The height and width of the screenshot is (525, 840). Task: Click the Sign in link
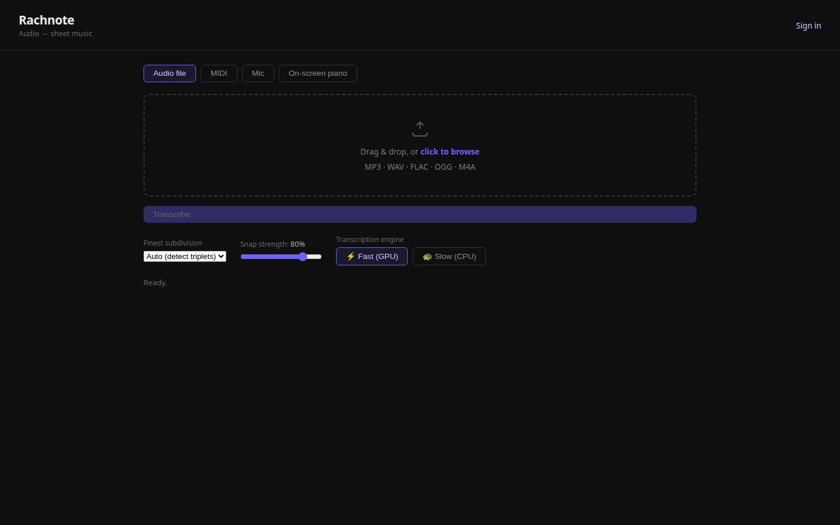click(x=808, y=26)
